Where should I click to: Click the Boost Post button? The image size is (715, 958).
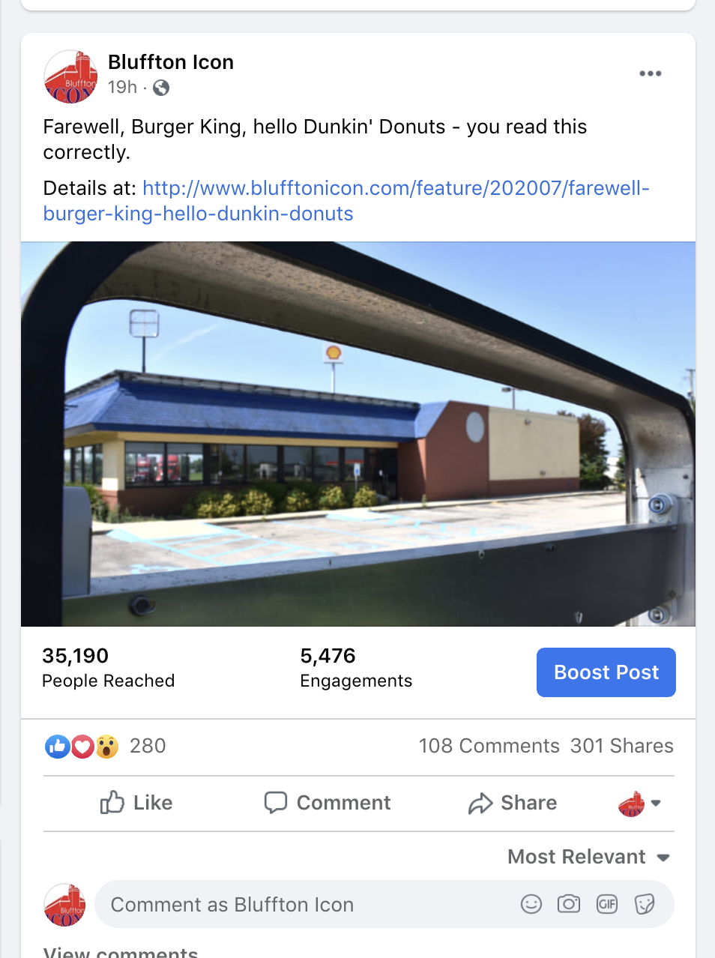pyautogui.click(x=606, y=672)
